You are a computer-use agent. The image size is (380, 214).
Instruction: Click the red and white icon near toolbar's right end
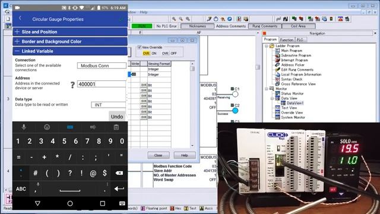point(340,19)
